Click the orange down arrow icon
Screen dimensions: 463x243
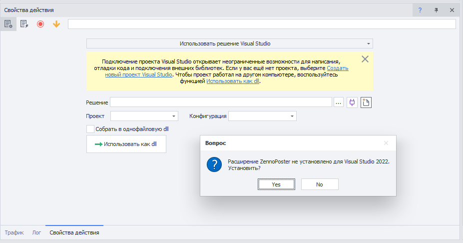coord(56,24)
